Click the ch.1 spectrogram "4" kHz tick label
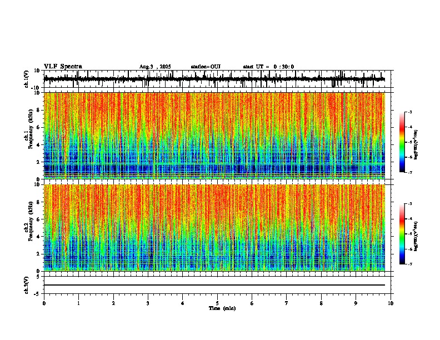The height and width of the screenshot is (340, 440). 39,145
